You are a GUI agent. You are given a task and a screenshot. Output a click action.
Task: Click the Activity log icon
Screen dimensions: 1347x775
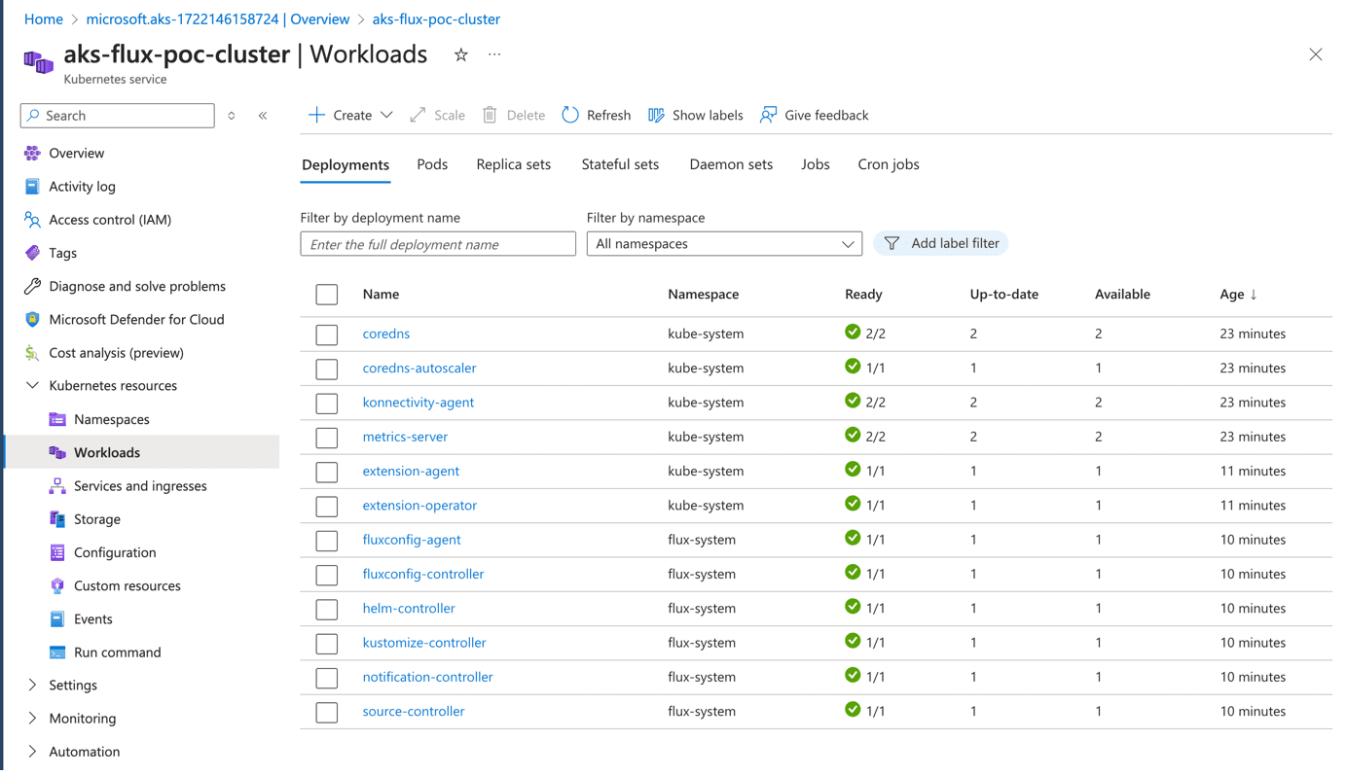(x=32, y=187)
